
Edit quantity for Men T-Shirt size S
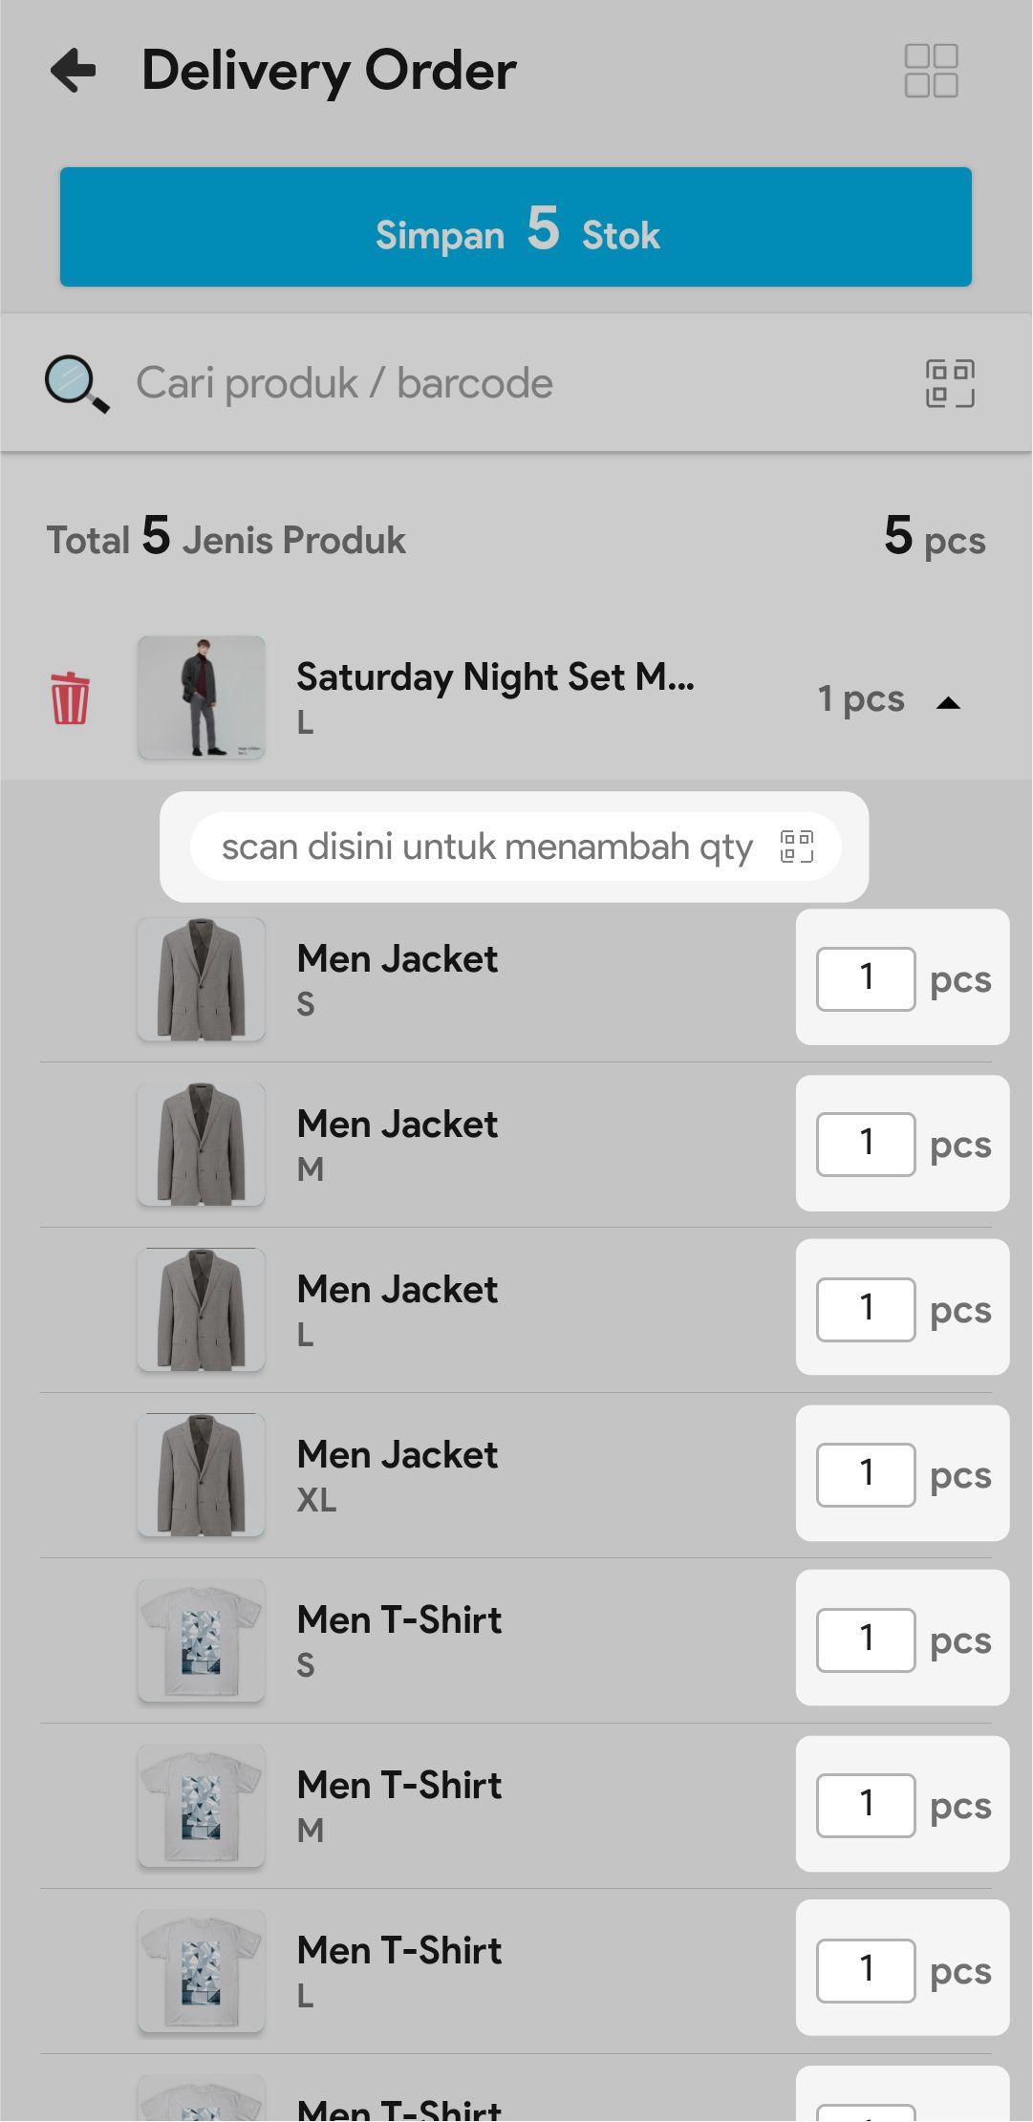[x=866, y=1640]
